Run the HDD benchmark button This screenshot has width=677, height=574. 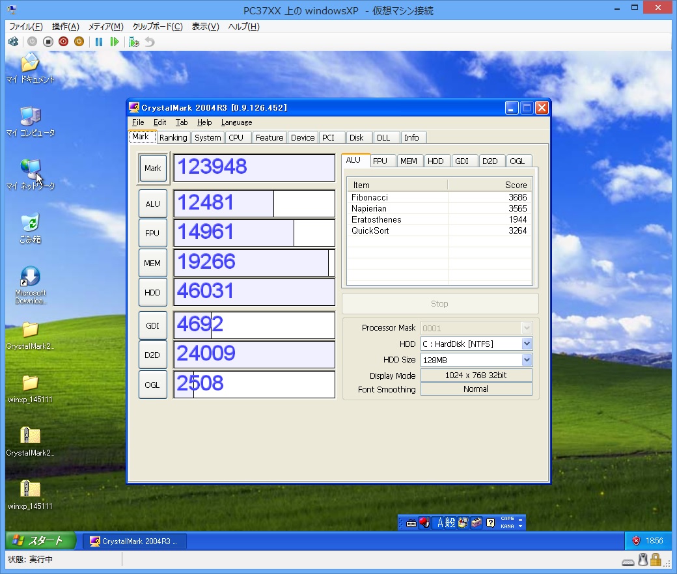pyautogui.click(x=152, y=293)
